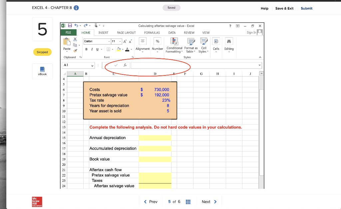Toggle bold formatting
This screenshot has height=209, width=341.
[86, 49]
